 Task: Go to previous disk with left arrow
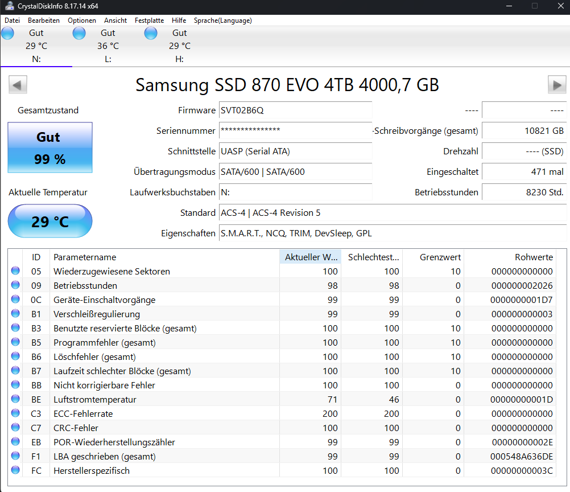click(18, 85)
